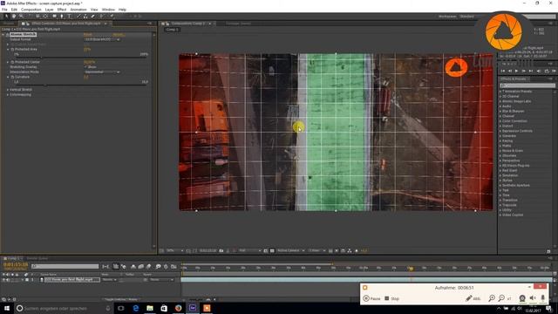Toggle speaker audio in recording widget
Image resolution: width=558 pixels, height=314 pixels.
pyautogui.click(x=533, y=298)
